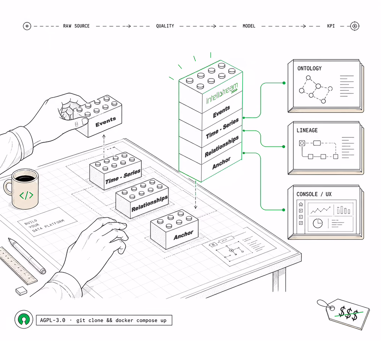Click the Relationships brick on the table
Viewport: 381px width, 341px height.
[142, 198]
